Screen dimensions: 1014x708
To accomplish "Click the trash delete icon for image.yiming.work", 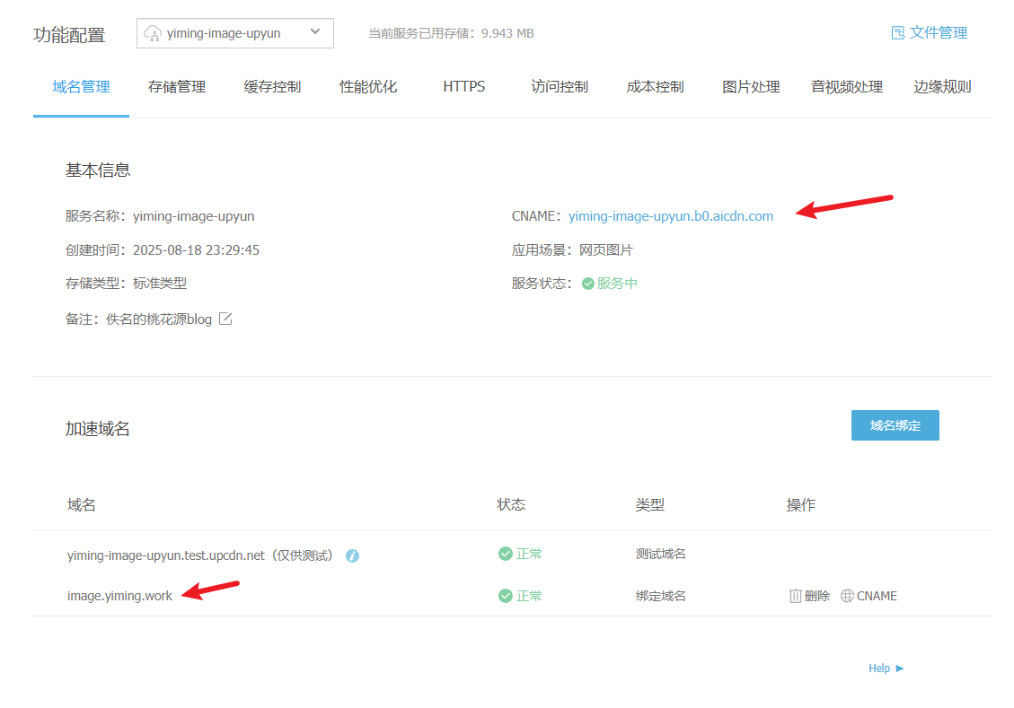I will tap(795, 596).
